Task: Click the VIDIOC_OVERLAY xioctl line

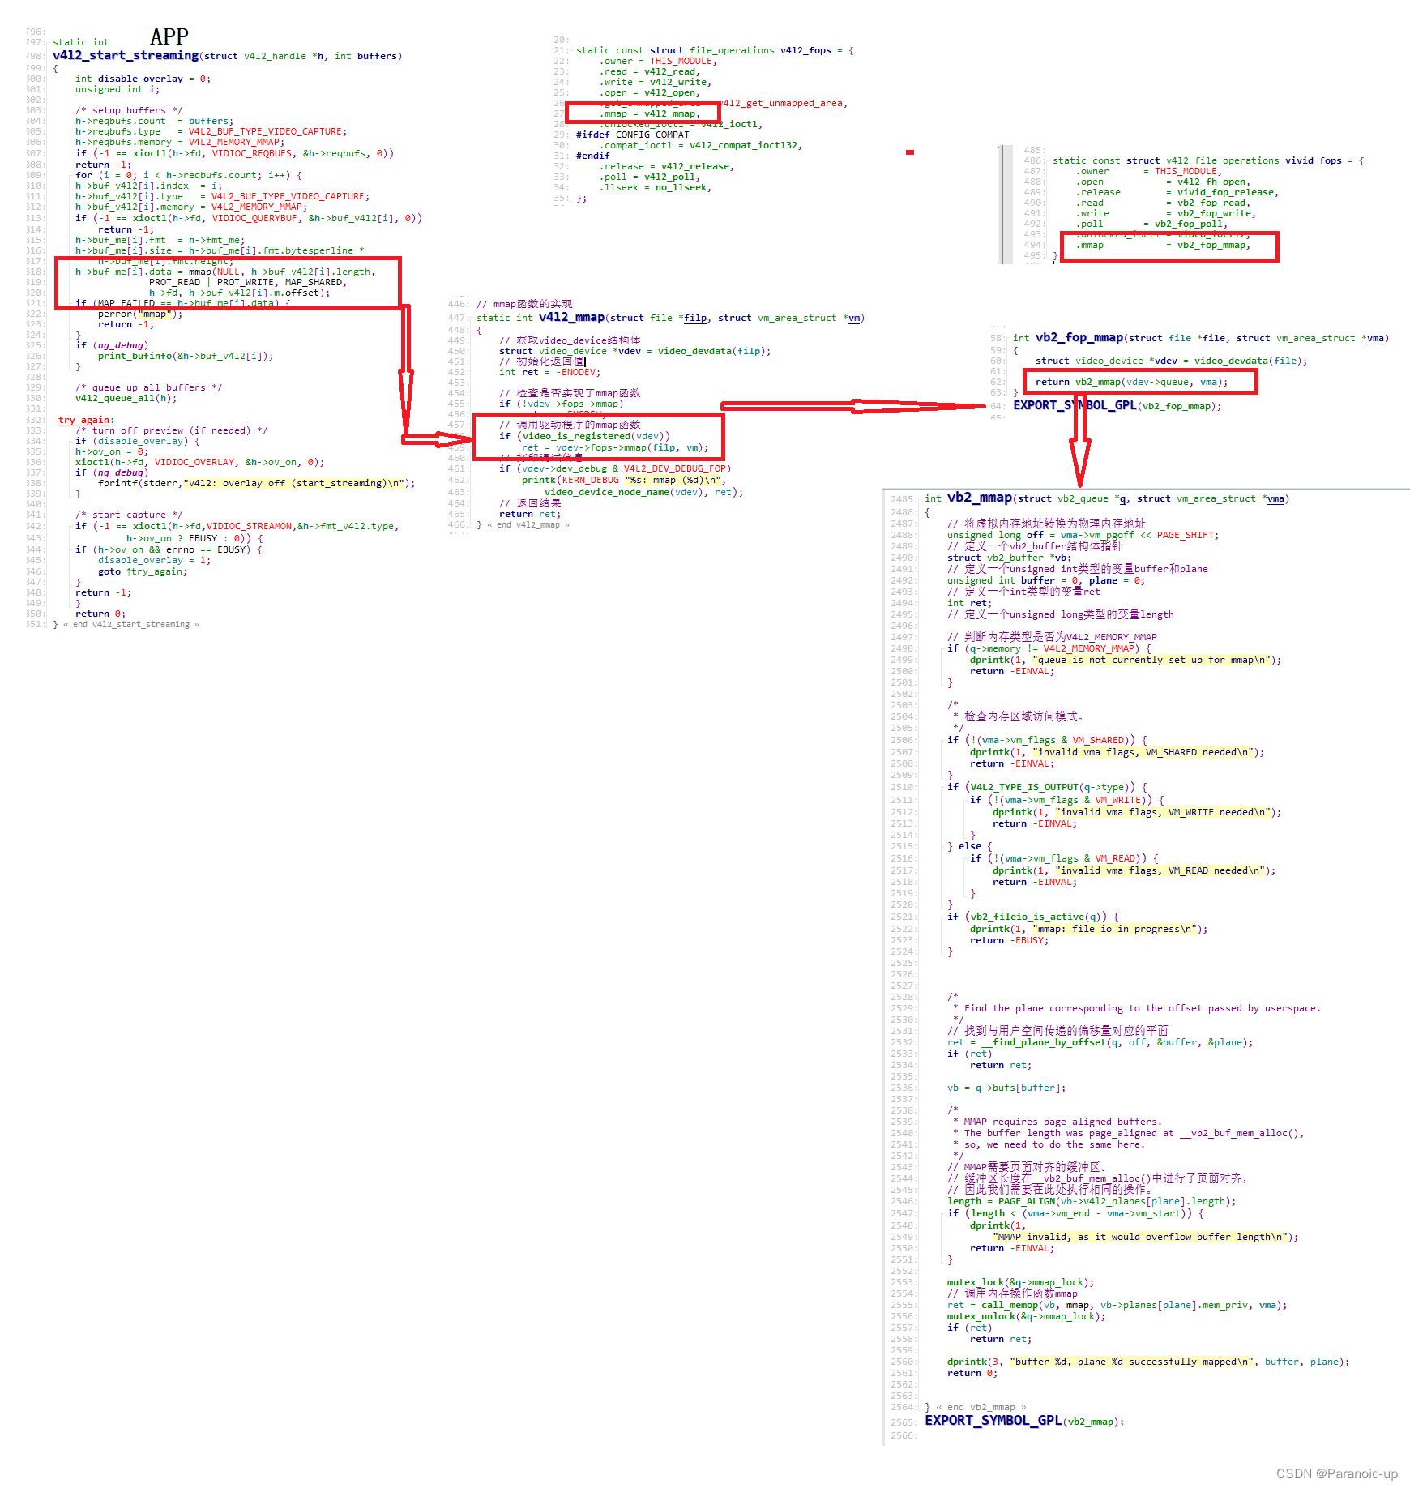Action: (199, 462)
